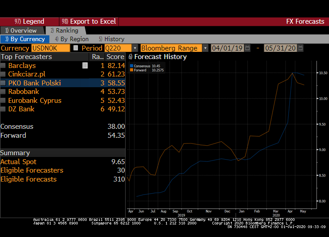Select the By Region tab
This screenshot has width=329, height=237.
72,39
